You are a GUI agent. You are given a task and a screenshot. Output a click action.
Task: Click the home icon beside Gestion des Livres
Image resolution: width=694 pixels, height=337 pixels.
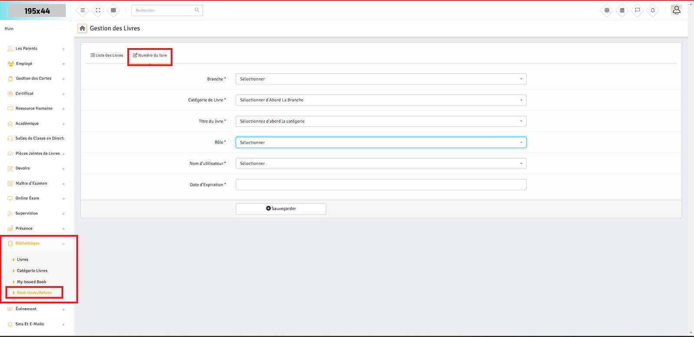82,28
